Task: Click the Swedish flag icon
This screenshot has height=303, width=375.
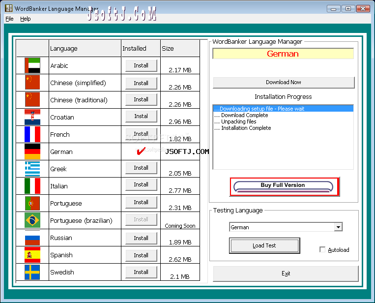Action: 32,272
